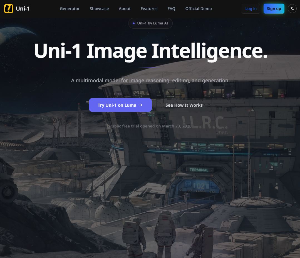
Task: Click the yellow Uni-1 logo icon
Action: [9, 9]
